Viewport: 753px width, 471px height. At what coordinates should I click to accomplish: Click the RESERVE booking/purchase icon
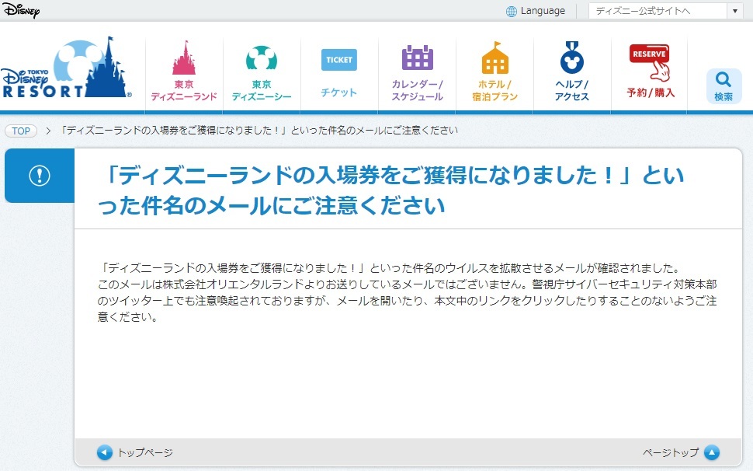point(650,61)
